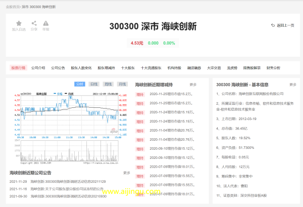Click the 0.00% change percentage text
The height and width of the screenshot is (207, 303).
pos(169,43)
